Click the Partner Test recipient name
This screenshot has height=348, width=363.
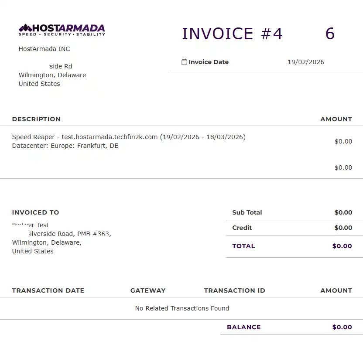pos(31,225)
